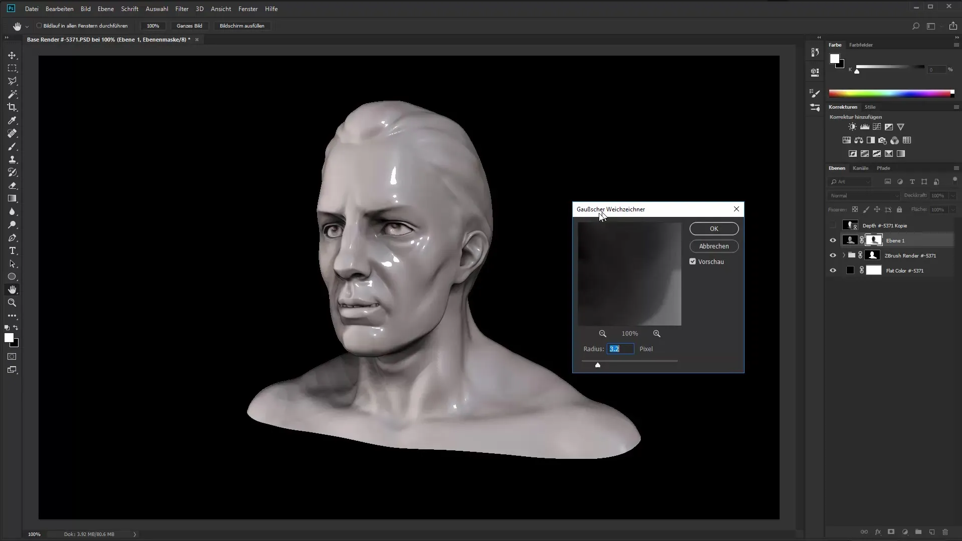Select the Magic Wand tool

[x=12, y=94]
